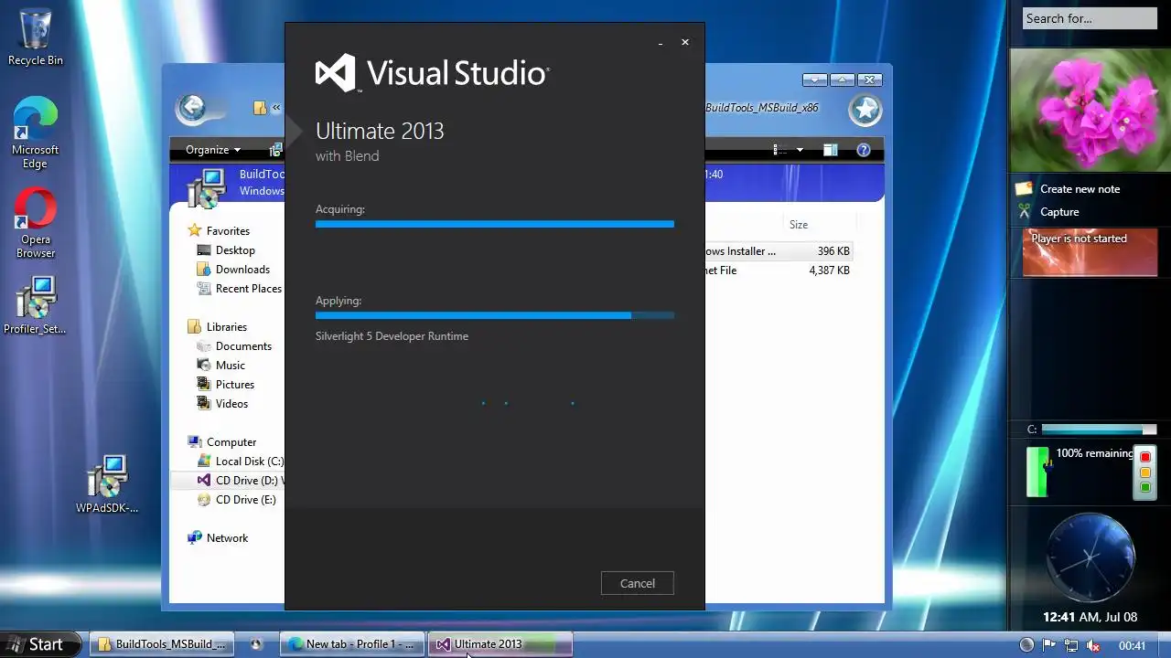Screen dimensions: 1171x658
Task: Click Capture in the sidebar
Action: point(1059,212)
